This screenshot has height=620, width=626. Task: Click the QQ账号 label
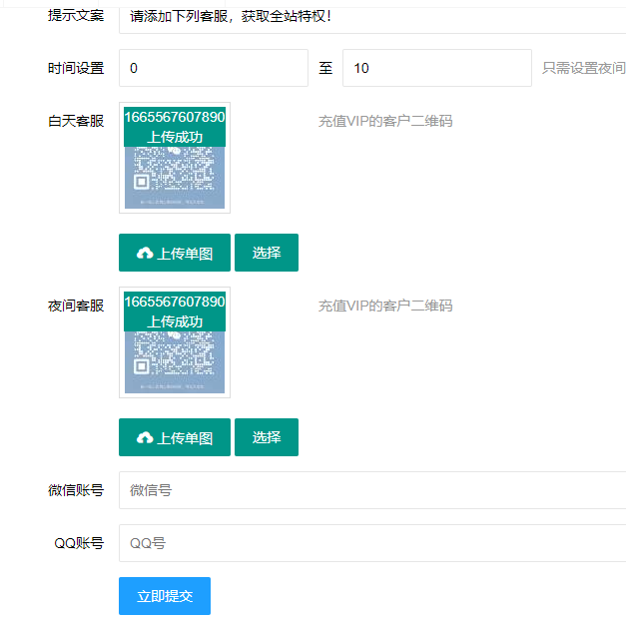click(x=79, y=543)
